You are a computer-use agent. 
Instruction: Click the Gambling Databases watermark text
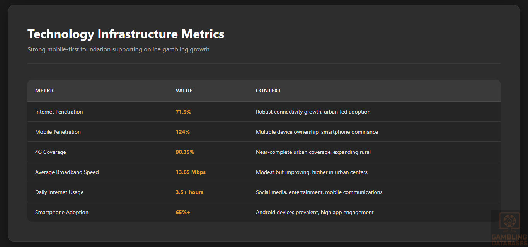click(509, 240)
